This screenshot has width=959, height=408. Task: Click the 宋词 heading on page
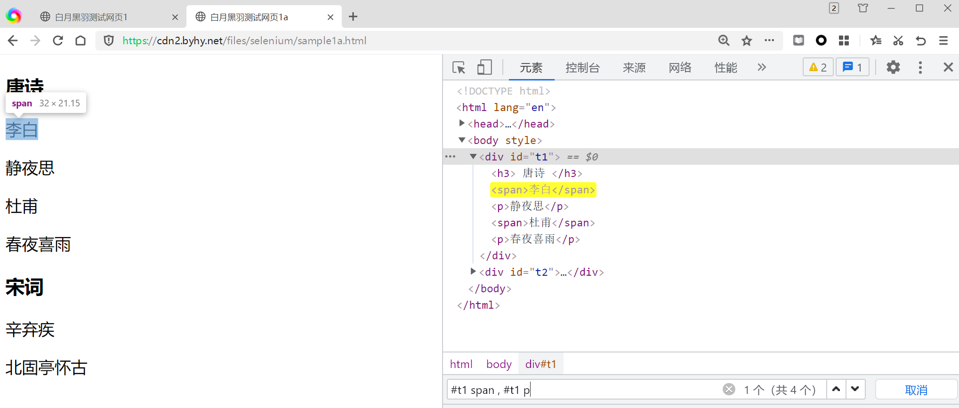tap(24, 287)
